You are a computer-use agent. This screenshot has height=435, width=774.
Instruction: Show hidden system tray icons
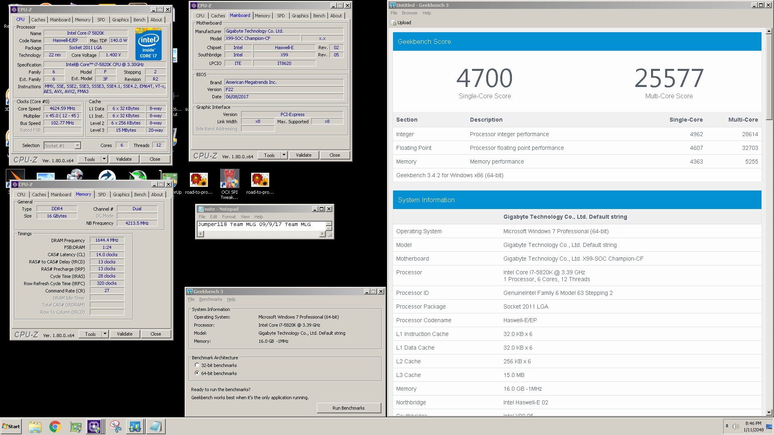coord(727,426)
